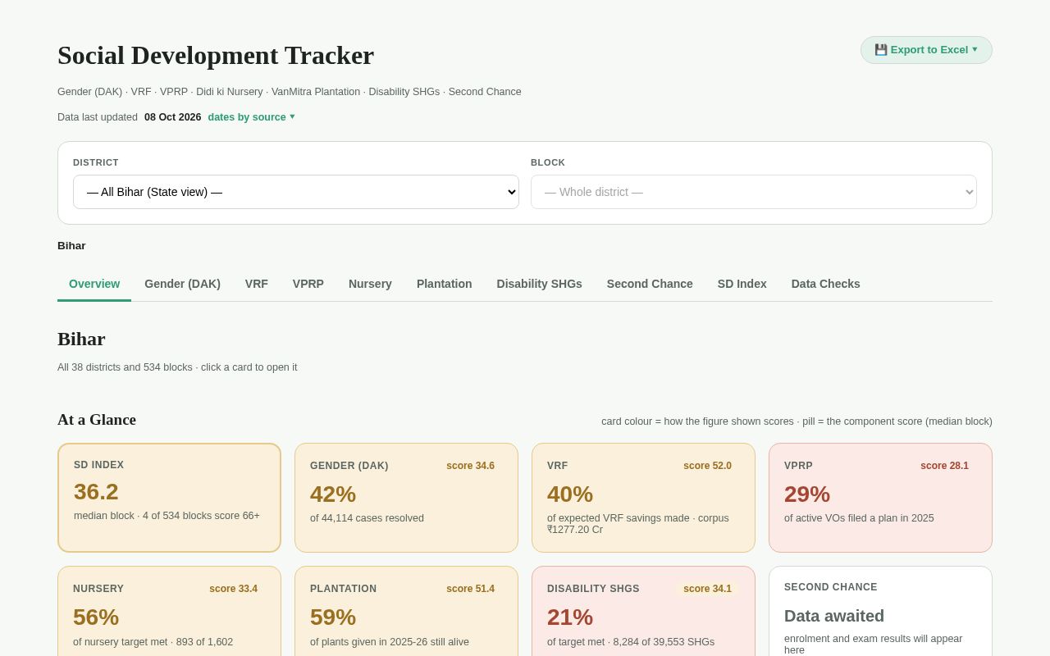Open the District select dropdown
This screenshot has width=1050, height=656.
pos(296,192)
